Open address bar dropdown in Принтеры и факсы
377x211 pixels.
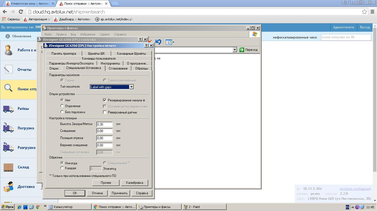tap(235, 50)
